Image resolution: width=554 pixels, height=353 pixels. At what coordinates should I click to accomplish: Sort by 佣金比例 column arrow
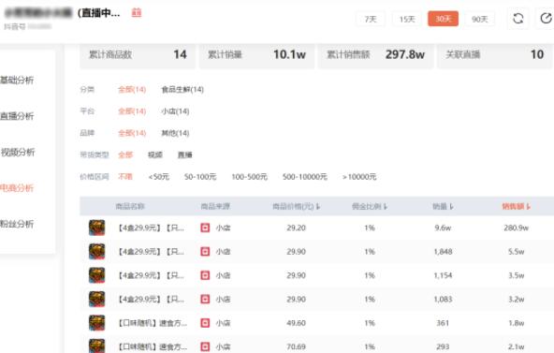[386, 206]
